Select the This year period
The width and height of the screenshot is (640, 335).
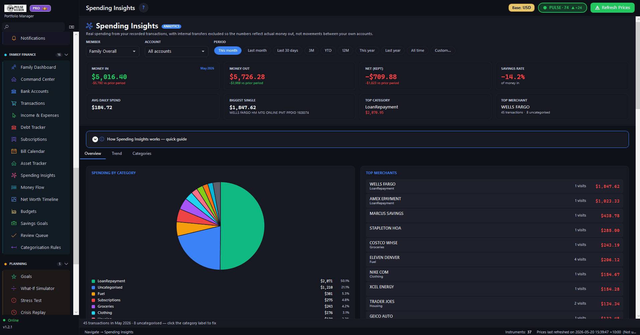(367, 50)
